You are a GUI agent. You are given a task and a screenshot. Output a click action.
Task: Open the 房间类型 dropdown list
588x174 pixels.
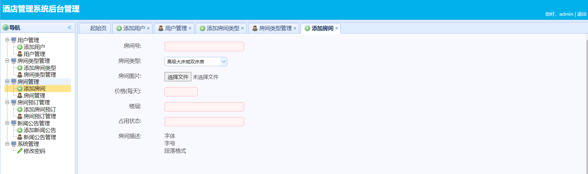pyautogui.click(x=223, y=62)
